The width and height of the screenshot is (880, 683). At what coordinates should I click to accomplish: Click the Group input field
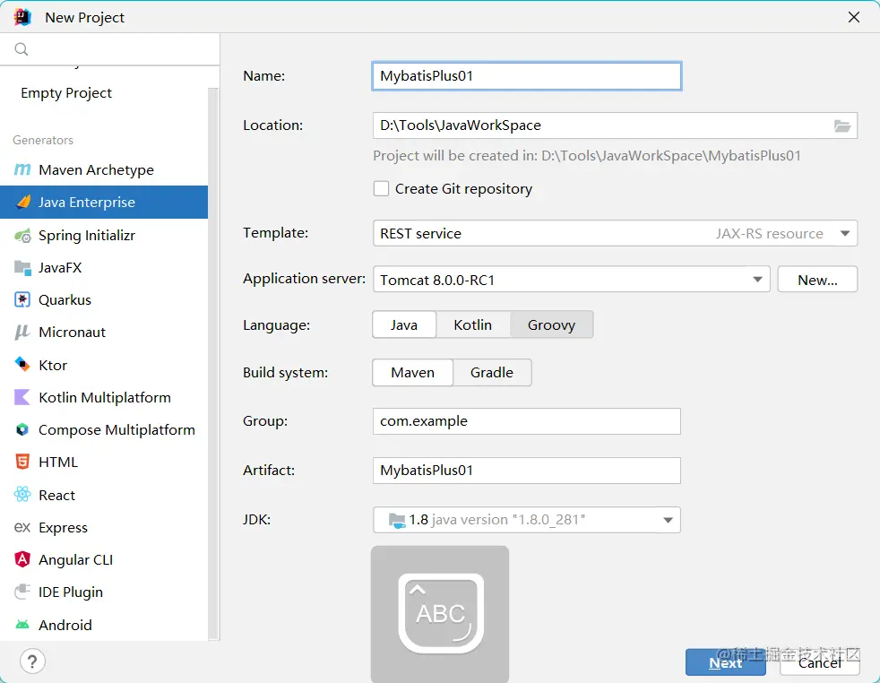coord(526,421)
